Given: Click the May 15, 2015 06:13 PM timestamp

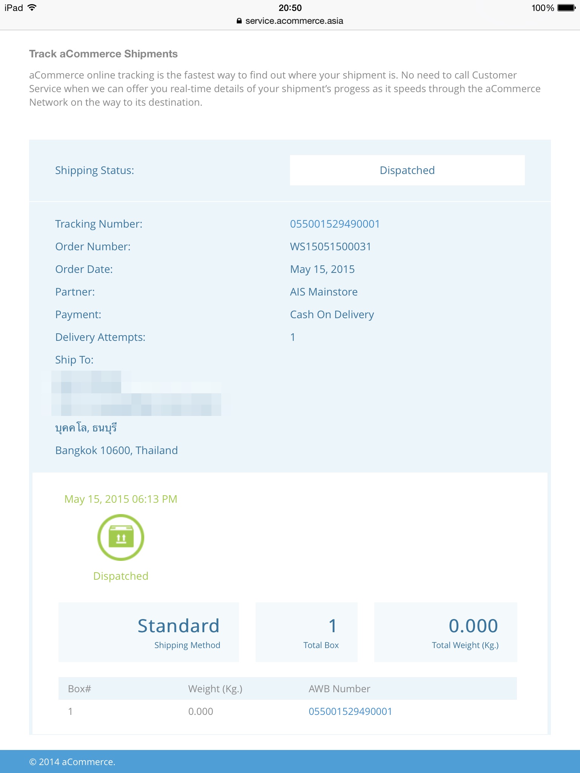Looking at the screenshot, I should (121, 499).
